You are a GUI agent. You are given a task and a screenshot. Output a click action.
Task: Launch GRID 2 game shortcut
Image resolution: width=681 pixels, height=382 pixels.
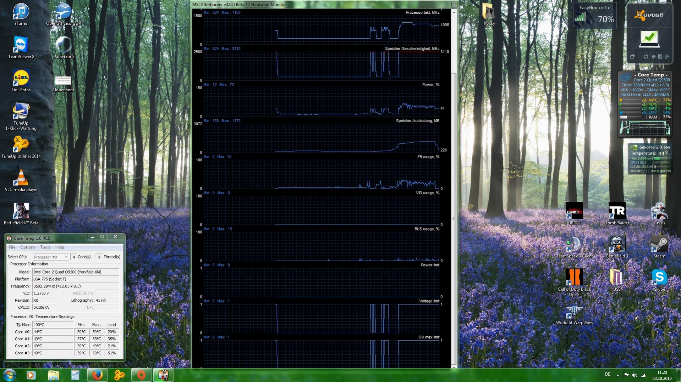pyautogui.click(x=574, y=214)
